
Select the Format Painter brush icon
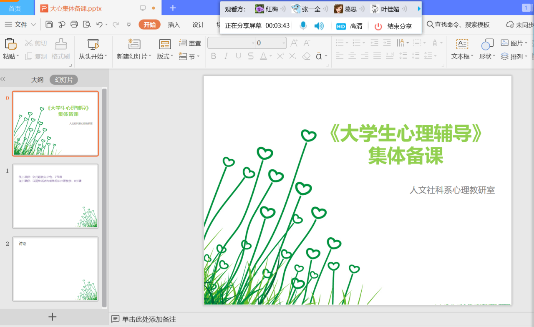[61, 44]
